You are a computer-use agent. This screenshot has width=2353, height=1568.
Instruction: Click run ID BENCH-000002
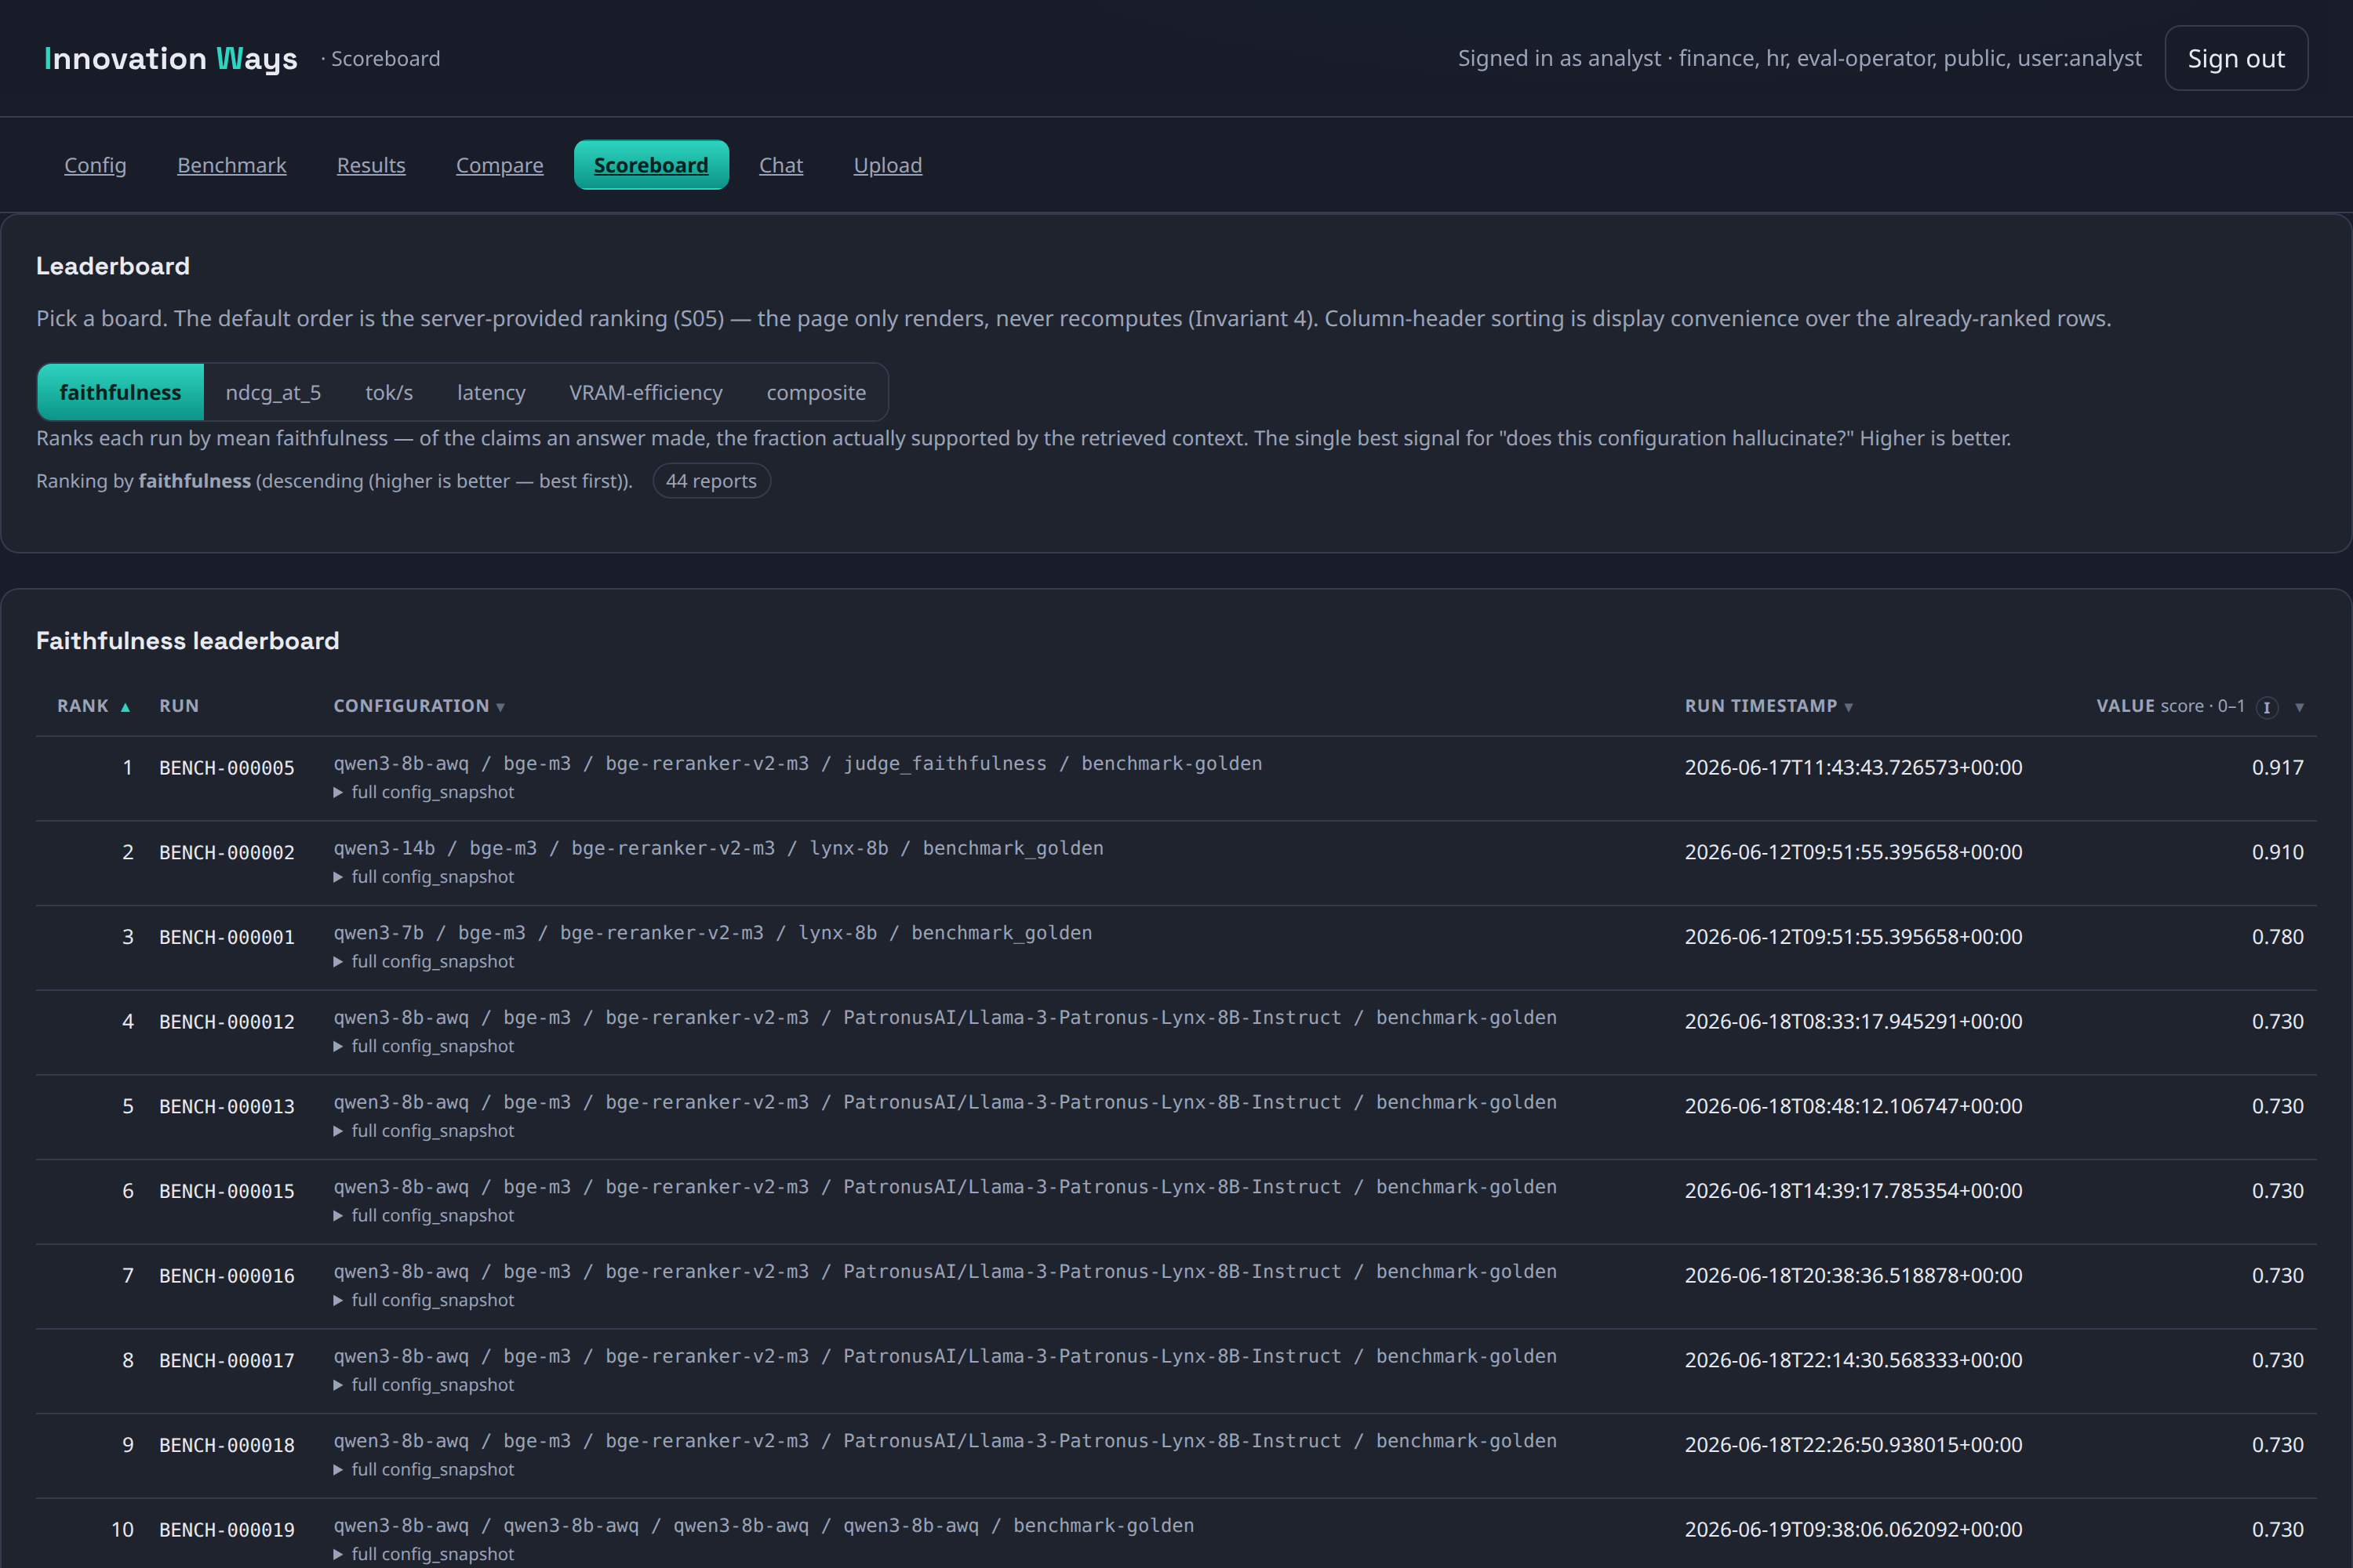pos(227,853)
